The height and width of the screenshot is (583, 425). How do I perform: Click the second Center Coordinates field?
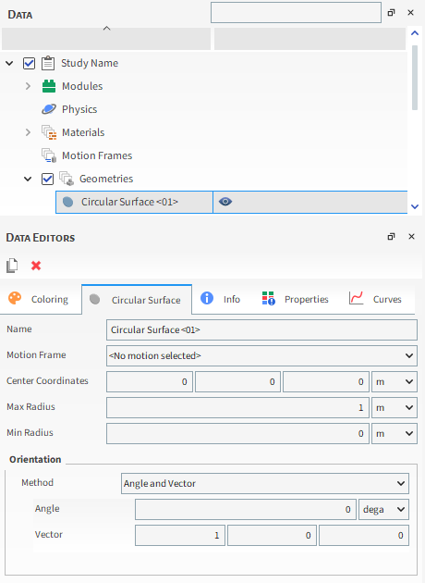coord(238,382)
